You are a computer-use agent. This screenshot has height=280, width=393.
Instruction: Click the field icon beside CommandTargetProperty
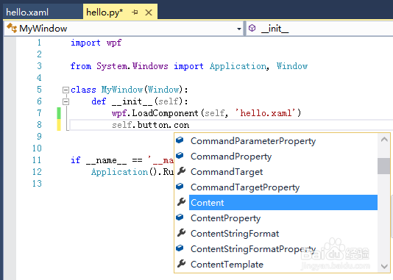pyautogui.click(x=180, y=187)
